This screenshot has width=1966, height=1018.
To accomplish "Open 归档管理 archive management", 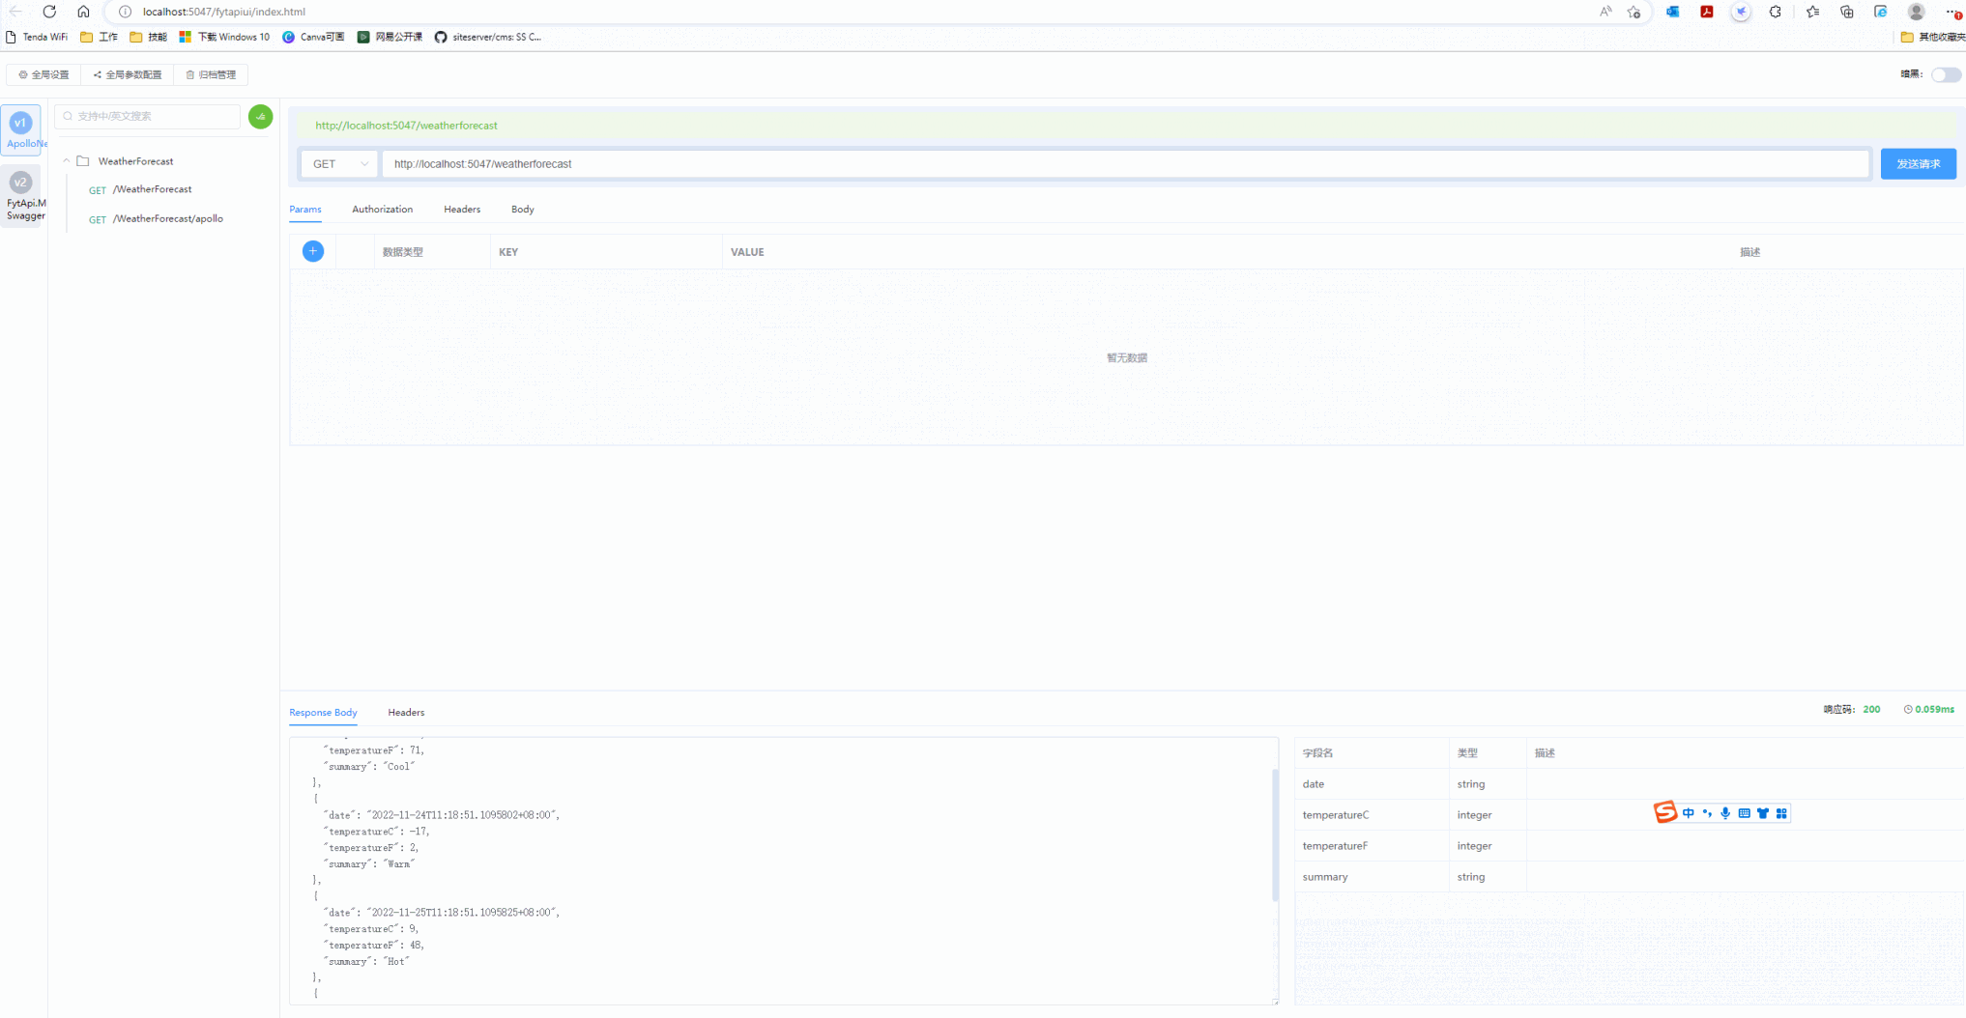I will (x=210, y=73).
